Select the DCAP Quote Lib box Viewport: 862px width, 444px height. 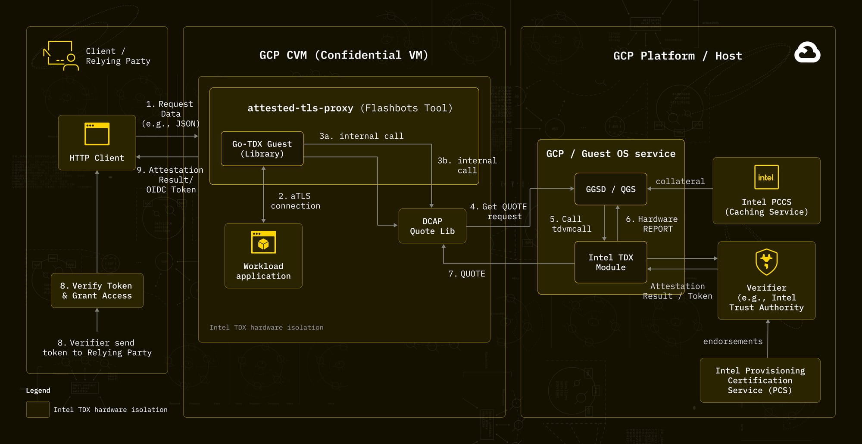tap(432, 226)
